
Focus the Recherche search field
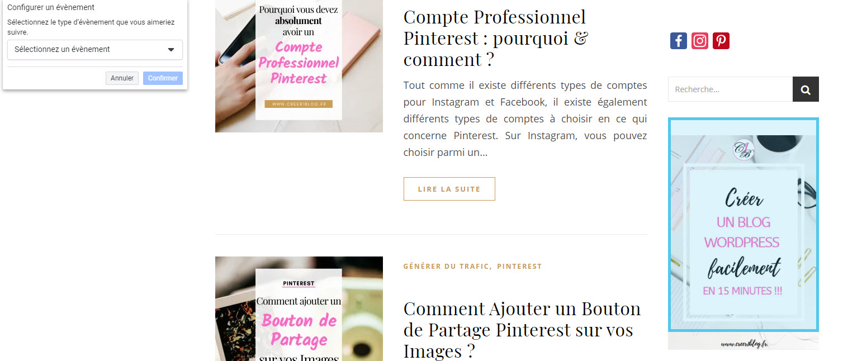coord(730,89)
